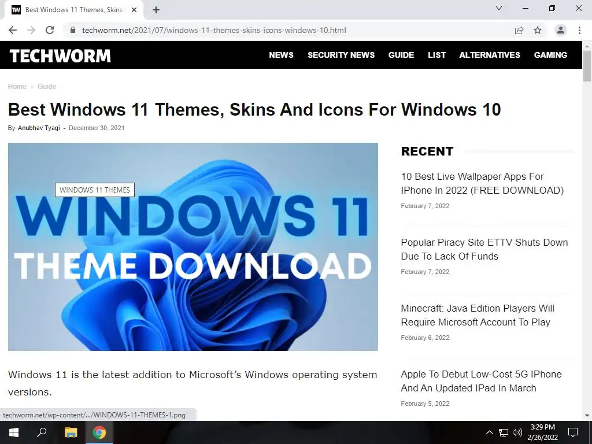592x444 pixels.
Task: Click the browser Back arrow
Action: 13,30
